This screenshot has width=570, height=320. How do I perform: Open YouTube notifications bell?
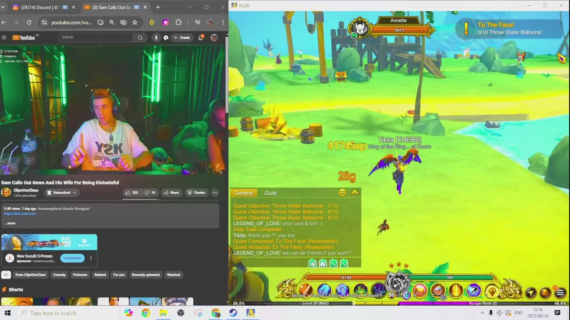(x=200, y=37)
